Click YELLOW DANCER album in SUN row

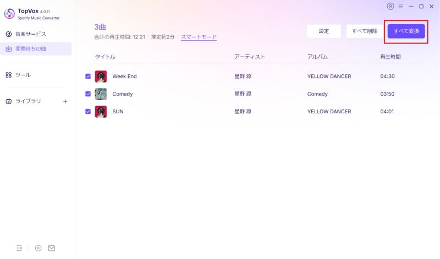click(x=329, y=112)
